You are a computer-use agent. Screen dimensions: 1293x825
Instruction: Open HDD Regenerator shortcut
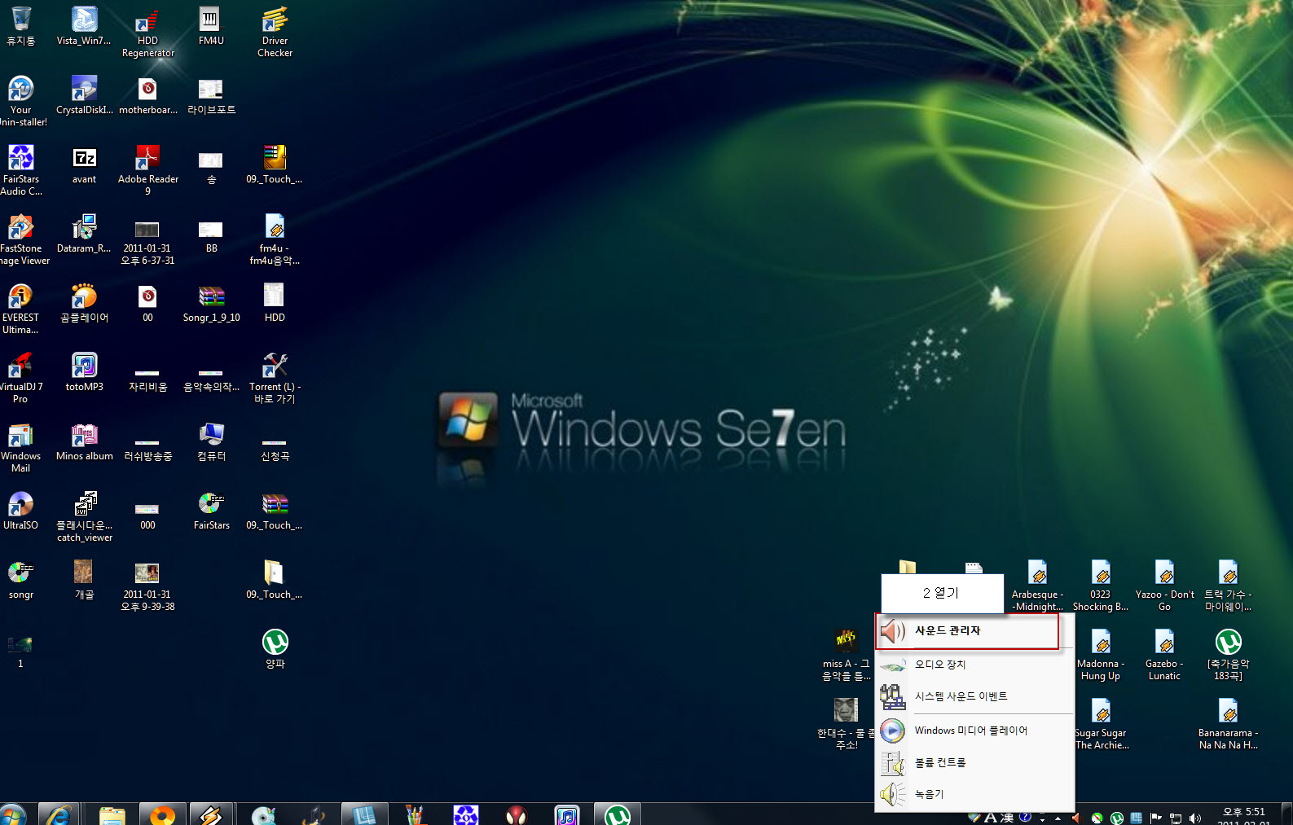point(147,32)
